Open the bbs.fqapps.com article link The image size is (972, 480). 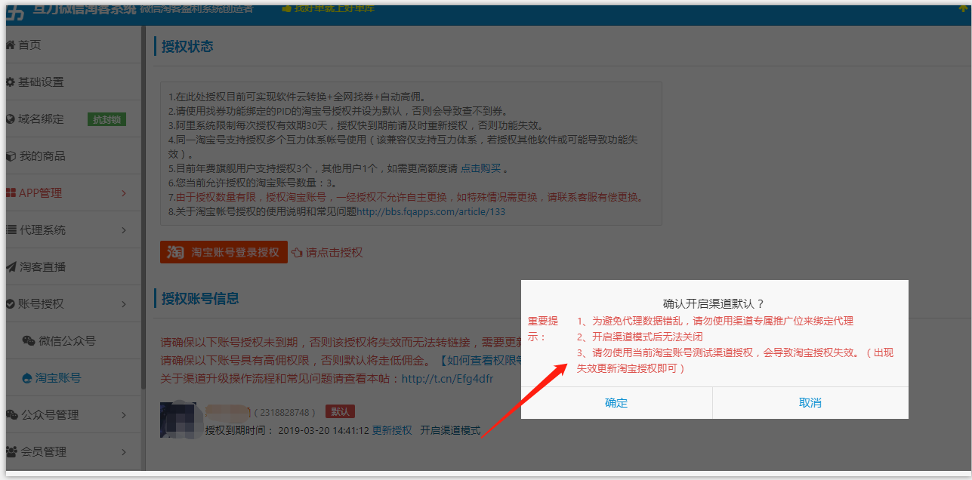430,212
